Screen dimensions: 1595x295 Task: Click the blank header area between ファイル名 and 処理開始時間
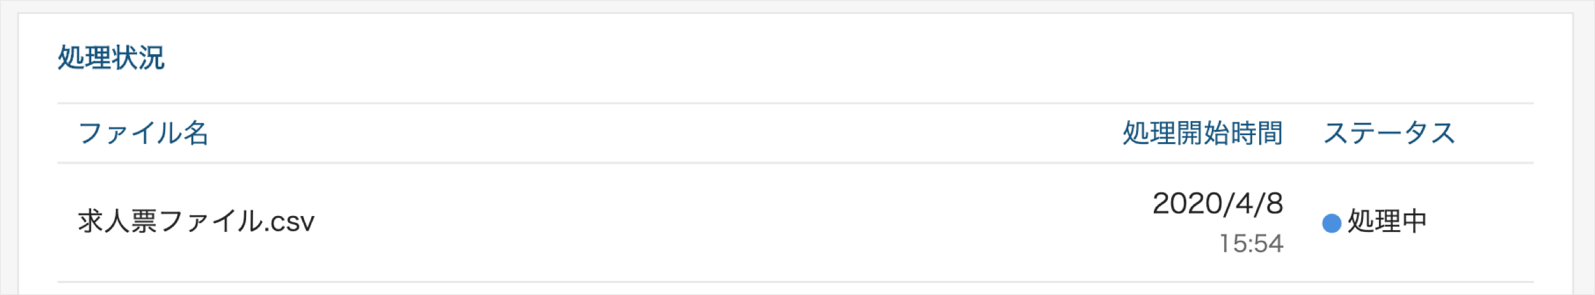pos(663,133)
